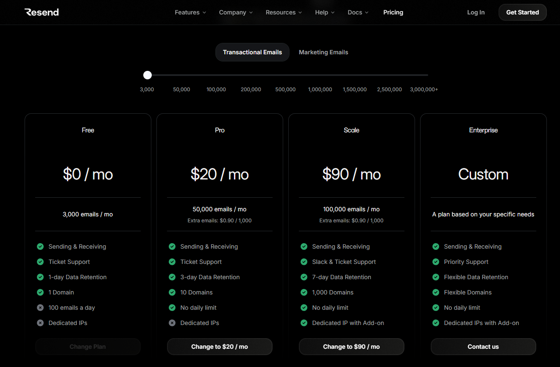The height and width of the screenshot is (367, 560).
Task: Expand the Company menu
Action: pos(236,12)
